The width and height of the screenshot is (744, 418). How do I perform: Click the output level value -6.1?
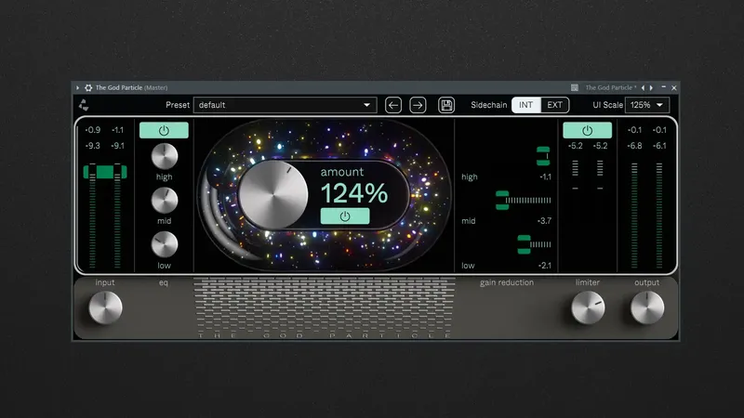(659, 146)
